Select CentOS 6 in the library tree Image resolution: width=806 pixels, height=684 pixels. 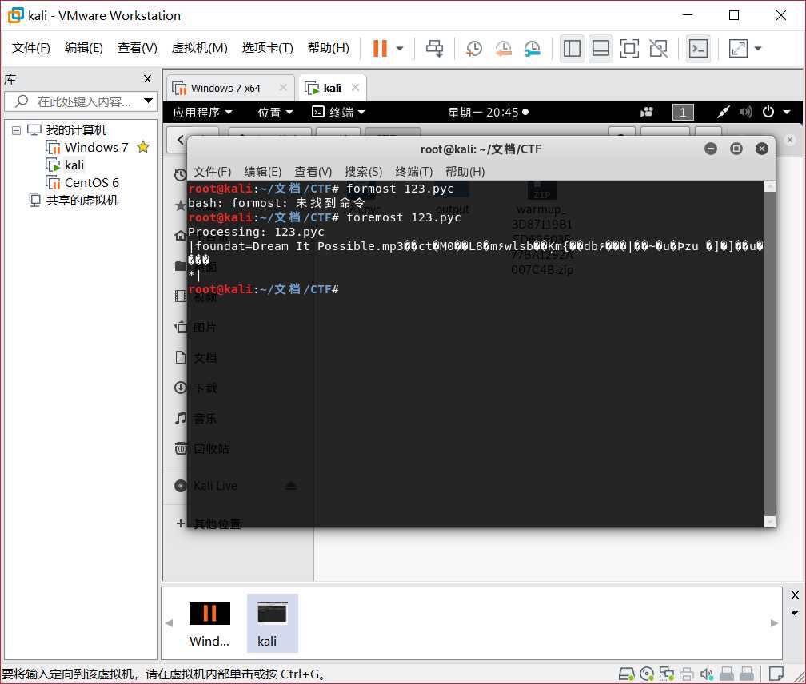point(82,182)
